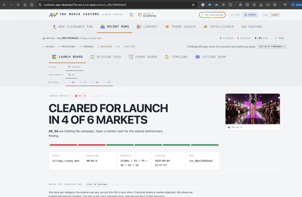Select the EU continental market tab
Screen dimensions: 302x197
72,74
